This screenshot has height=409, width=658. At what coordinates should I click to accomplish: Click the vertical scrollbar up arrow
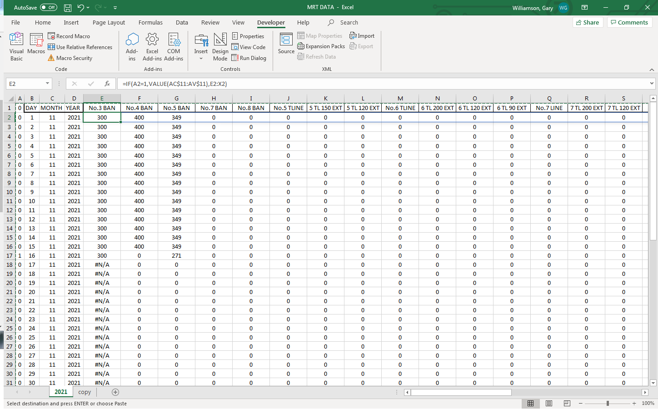[653, 98]
